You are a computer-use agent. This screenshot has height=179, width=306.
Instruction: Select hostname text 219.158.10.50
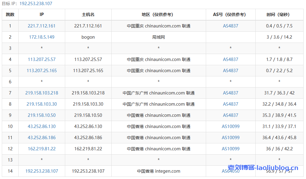pos(88,115)
